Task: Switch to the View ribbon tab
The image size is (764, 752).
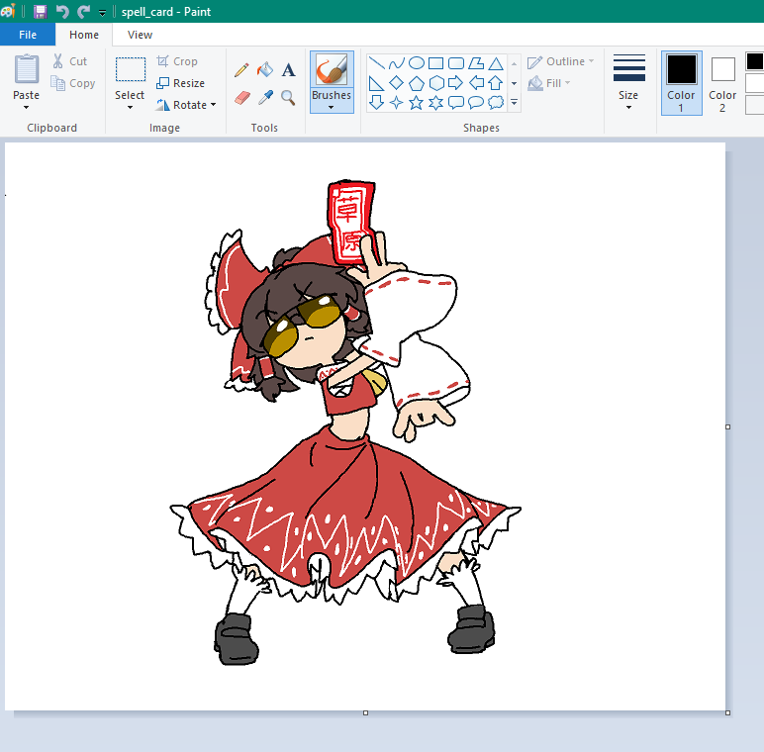Action: coord(140,35)
